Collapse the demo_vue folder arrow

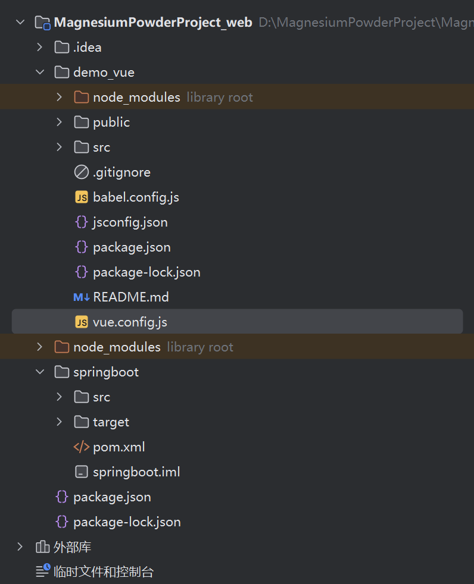coord(40,73)
